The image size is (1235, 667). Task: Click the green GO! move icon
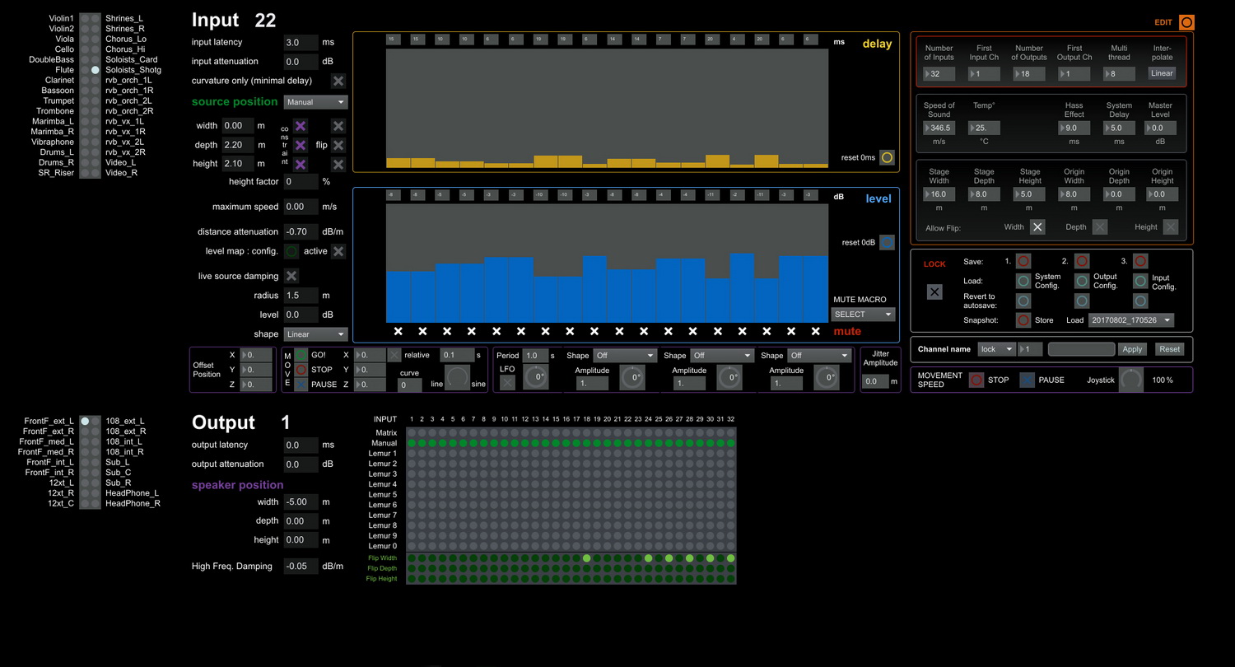pyautogui.click(x=301, y=354)
